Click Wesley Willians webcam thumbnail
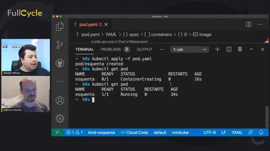 [x=26, y=57]
